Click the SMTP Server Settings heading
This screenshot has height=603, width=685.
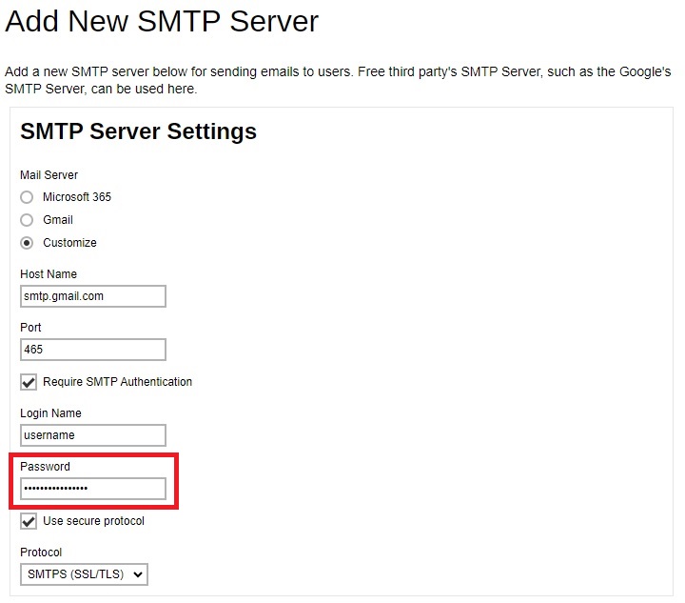click(139, 131)
